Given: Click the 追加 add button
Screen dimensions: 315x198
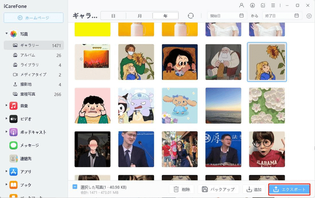Looking at the screenshot, I should [x=254, y=189].
